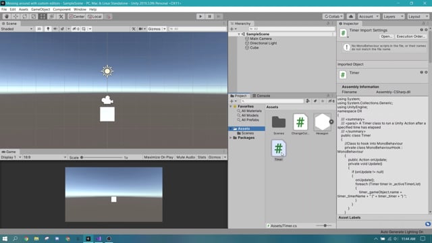
Task: Toggle scene effects icon
Action: tap(62, 29)
